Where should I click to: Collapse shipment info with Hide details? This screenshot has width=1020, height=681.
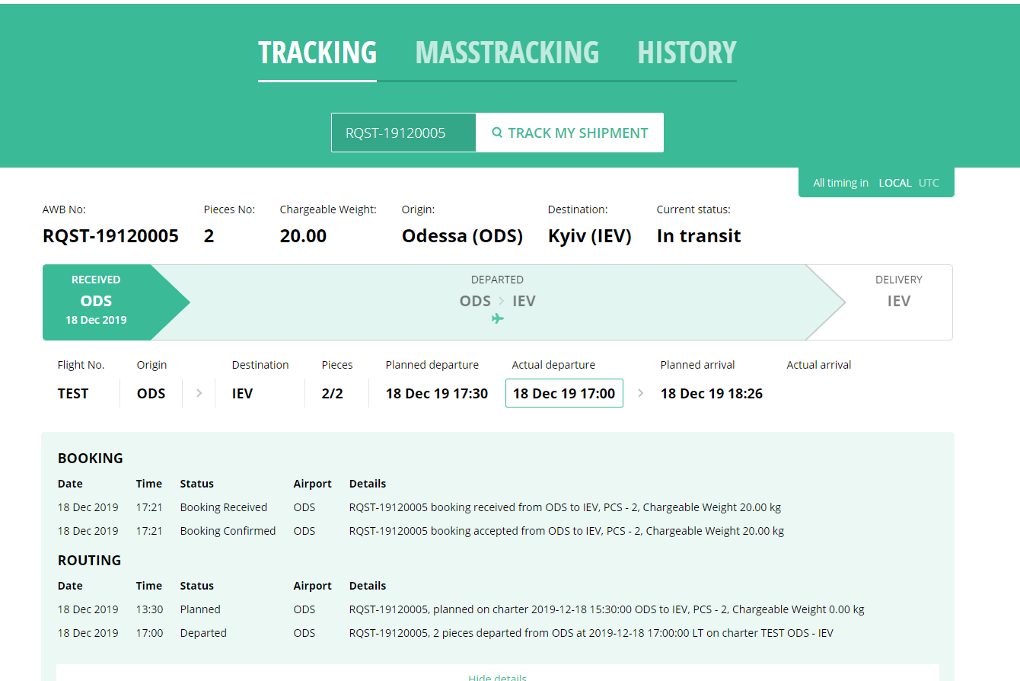(497, 676)
